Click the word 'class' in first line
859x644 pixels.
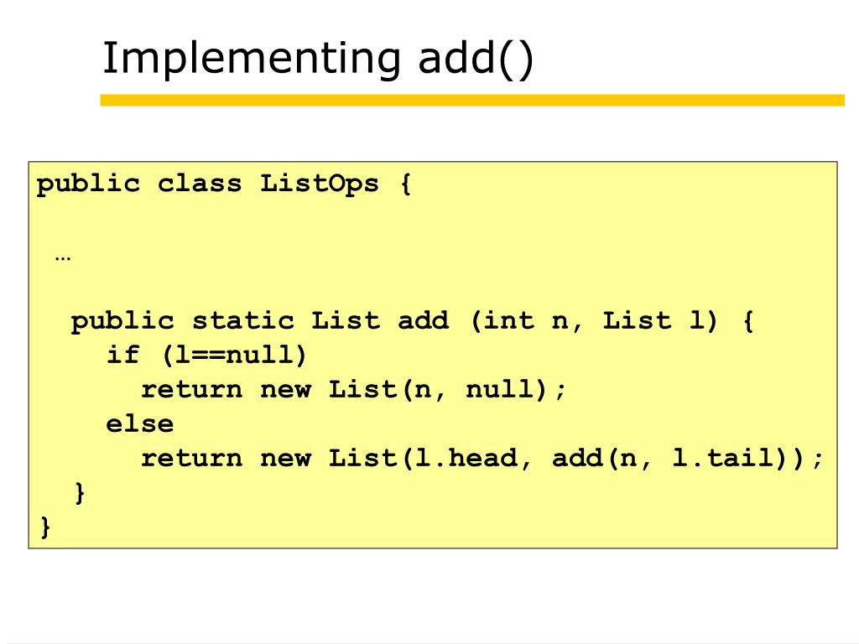pyautogui.click(x=200, y=184)
